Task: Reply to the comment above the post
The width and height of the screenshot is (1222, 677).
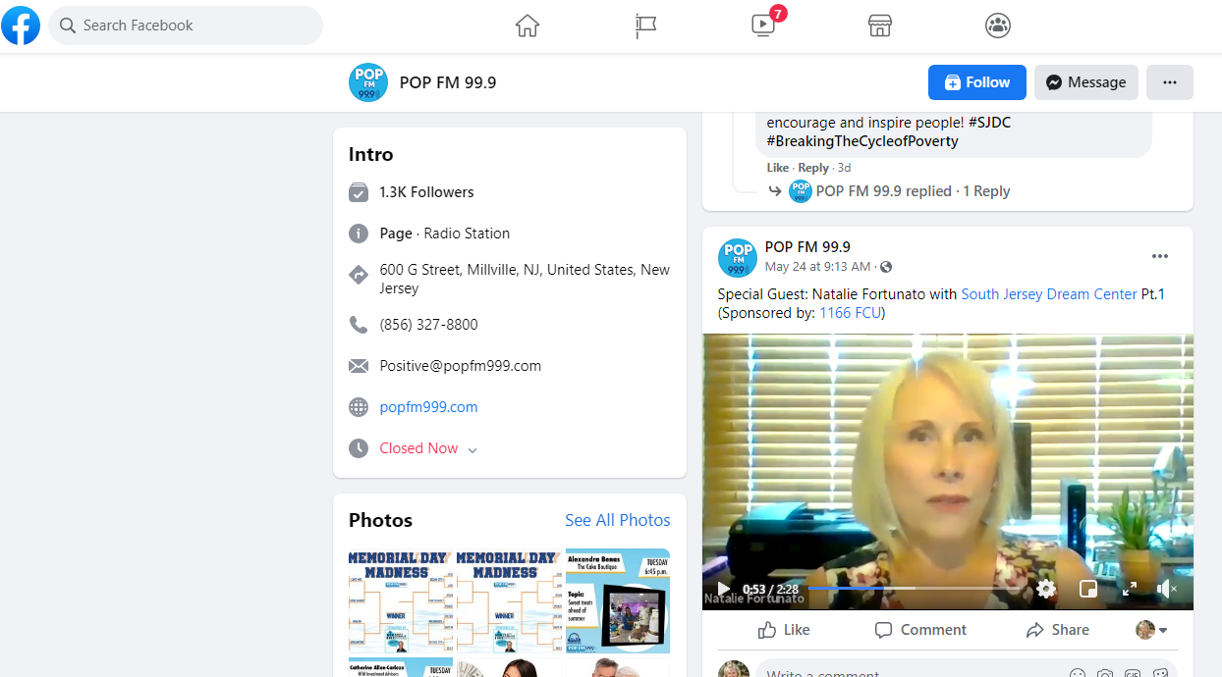Action: coord(813,168)
